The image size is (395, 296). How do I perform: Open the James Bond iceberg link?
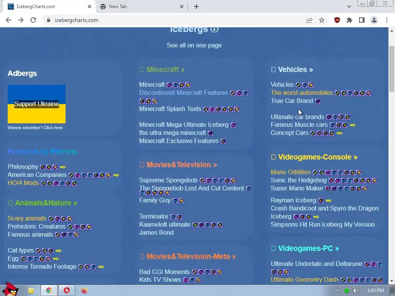[x=156, y=232]
